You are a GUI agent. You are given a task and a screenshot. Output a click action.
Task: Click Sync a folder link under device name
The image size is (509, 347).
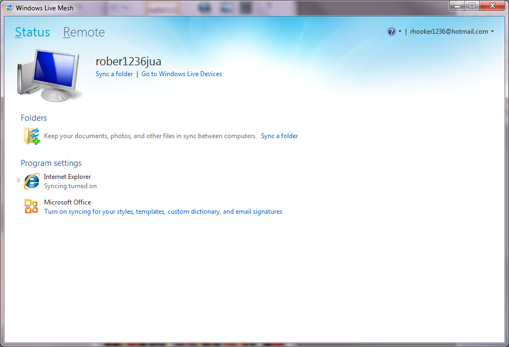click(x=114, y=74)
